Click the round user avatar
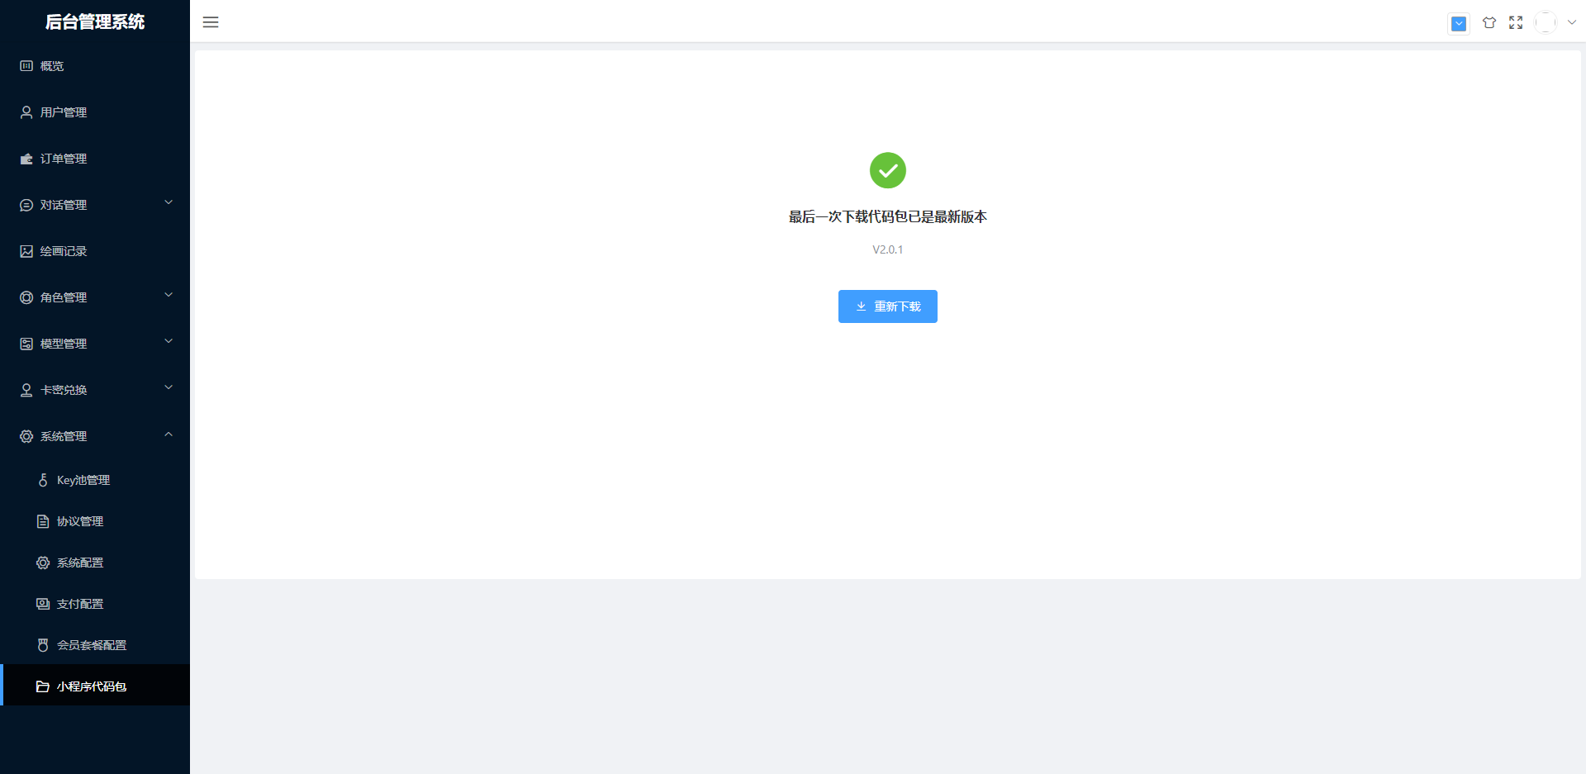 [x=1545, y=23]
